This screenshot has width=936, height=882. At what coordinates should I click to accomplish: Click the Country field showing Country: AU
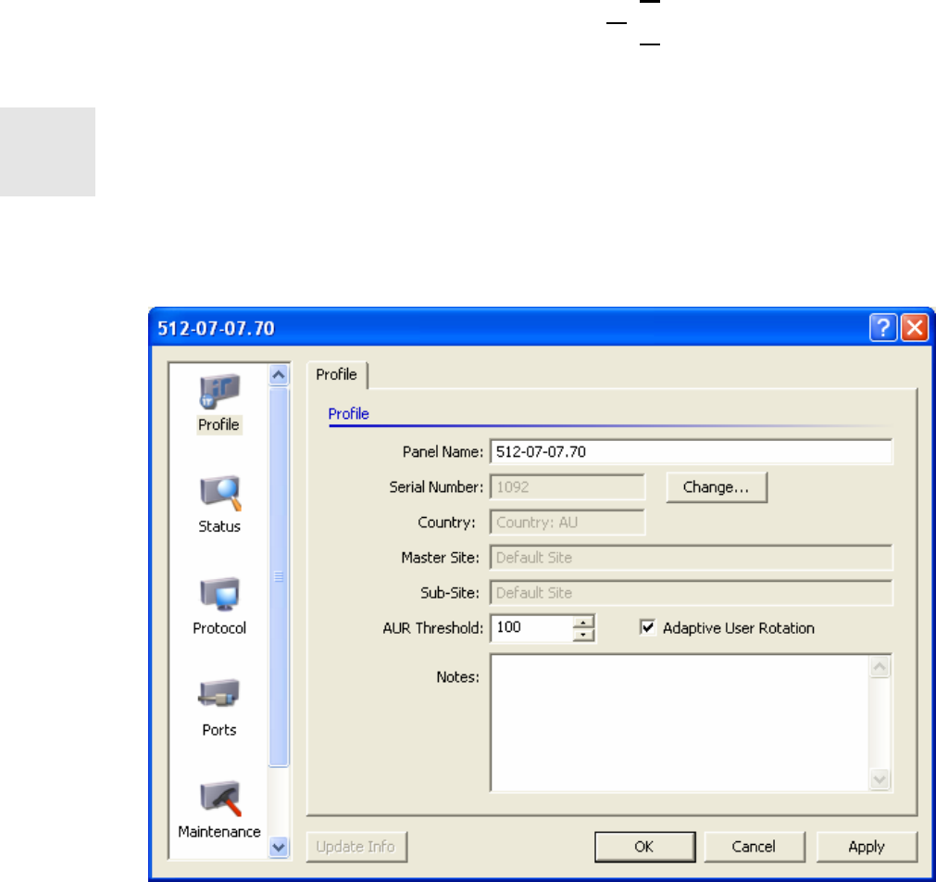[x=568, y=523]
